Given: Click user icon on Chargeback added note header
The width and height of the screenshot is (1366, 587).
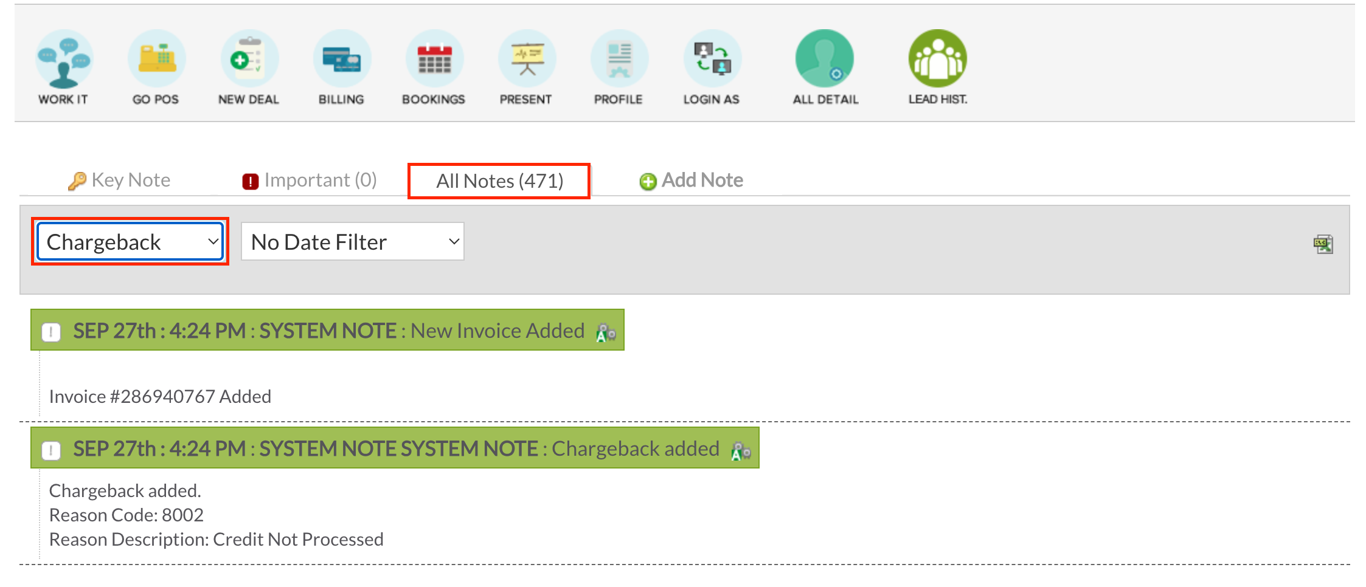Looking at the screenshot, I should 741,451.
